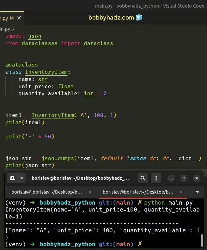Open the terminal search icon

[143, 178]
